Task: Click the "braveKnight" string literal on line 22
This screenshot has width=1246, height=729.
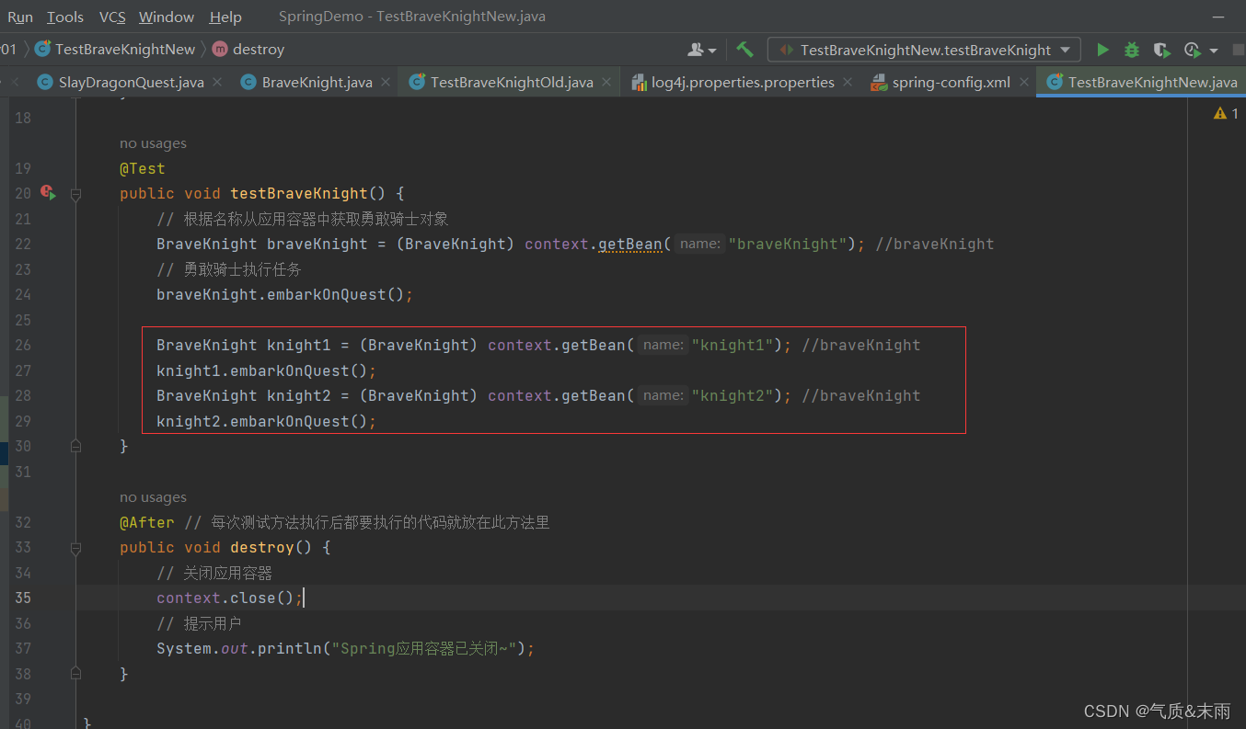Action: tap(788, 245)
